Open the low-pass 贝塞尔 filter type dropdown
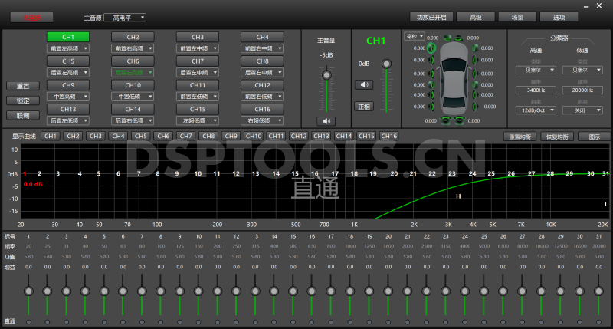 point(582,70)
